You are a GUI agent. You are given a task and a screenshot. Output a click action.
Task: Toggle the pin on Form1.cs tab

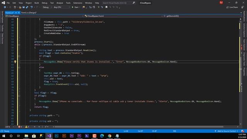pyautogui.click(x=16, y=13)
